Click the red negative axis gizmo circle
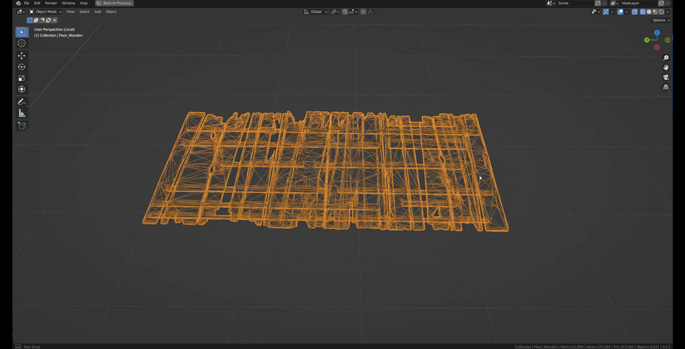 (657, 47)
